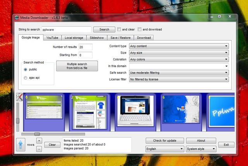Click the 'Number of results' field

click(85, 47)
